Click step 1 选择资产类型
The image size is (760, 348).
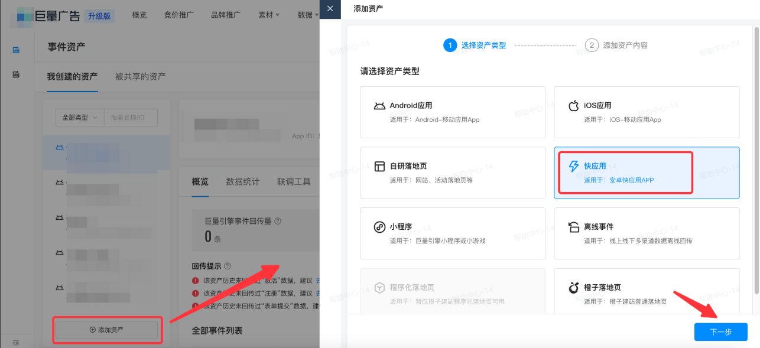click(475, 45)
